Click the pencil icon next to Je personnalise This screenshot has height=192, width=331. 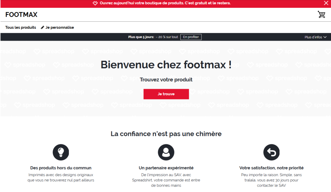point(42,27)
